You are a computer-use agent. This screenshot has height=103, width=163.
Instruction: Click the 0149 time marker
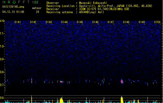[x=142, y=22]
